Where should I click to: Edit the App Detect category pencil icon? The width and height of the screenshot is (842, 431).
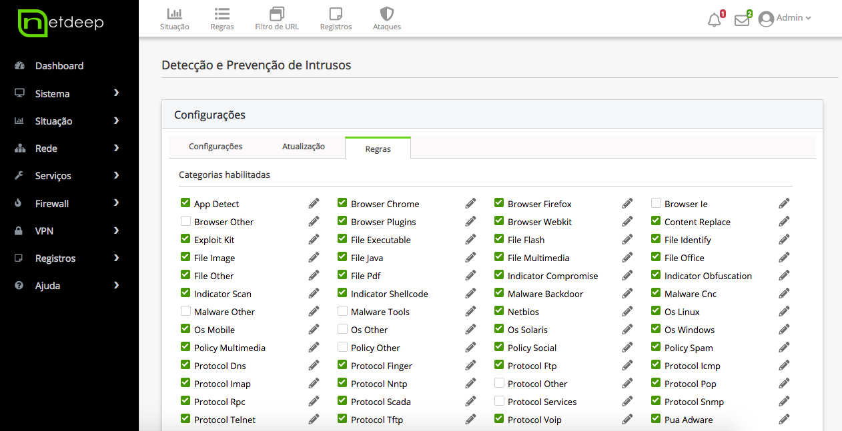coord(314,203)
